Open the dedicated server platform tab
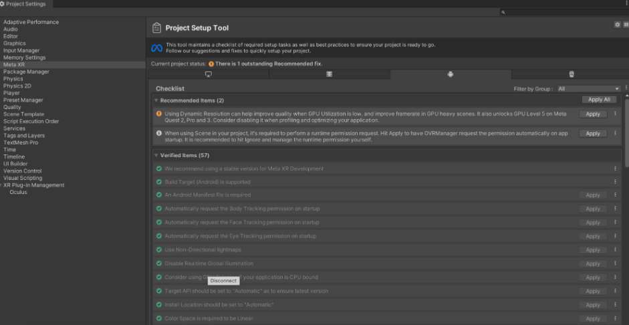The width and height of the screenshot is (629, 325). 330,74
